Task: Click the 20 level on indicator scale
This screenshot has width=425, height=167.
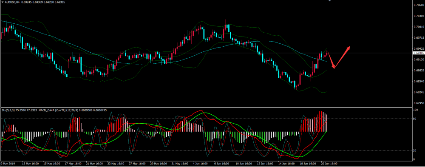Action: point(415,150)
